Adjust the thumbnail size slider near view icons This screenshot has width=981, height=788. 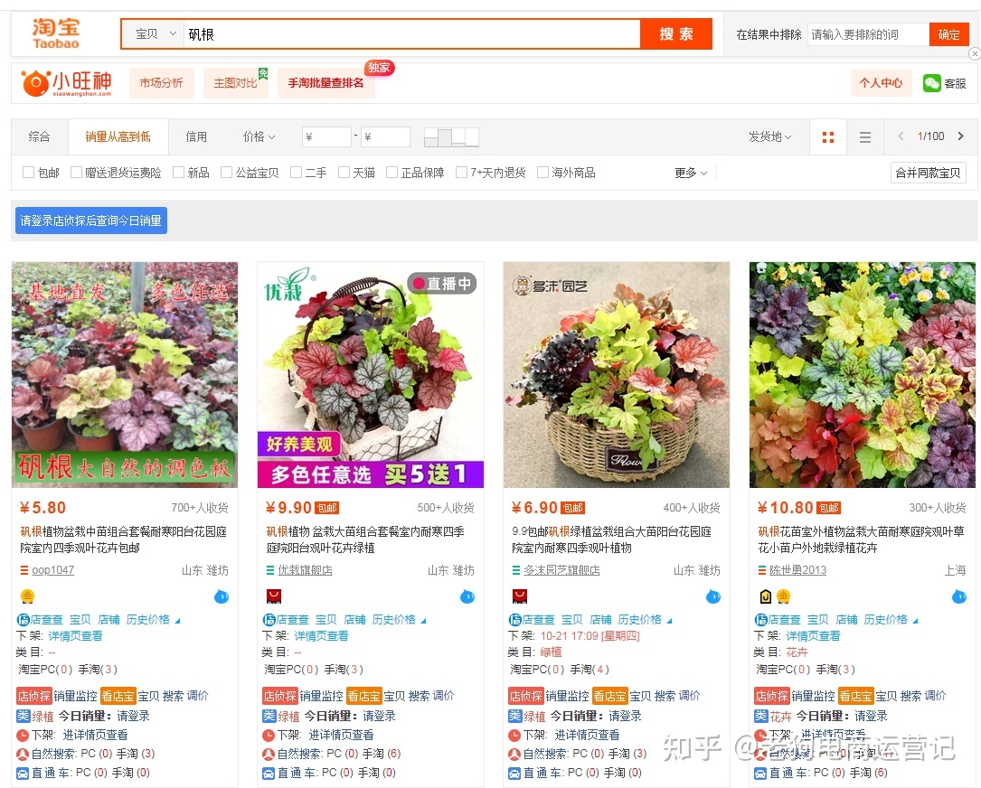(x=449, y=136)
